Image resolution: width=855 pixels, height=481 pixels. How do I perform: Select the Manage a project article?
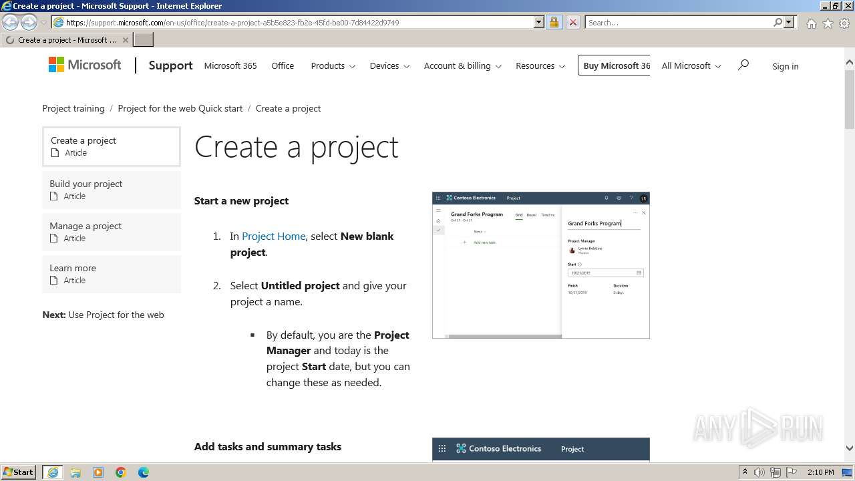[x=112, y=232]
